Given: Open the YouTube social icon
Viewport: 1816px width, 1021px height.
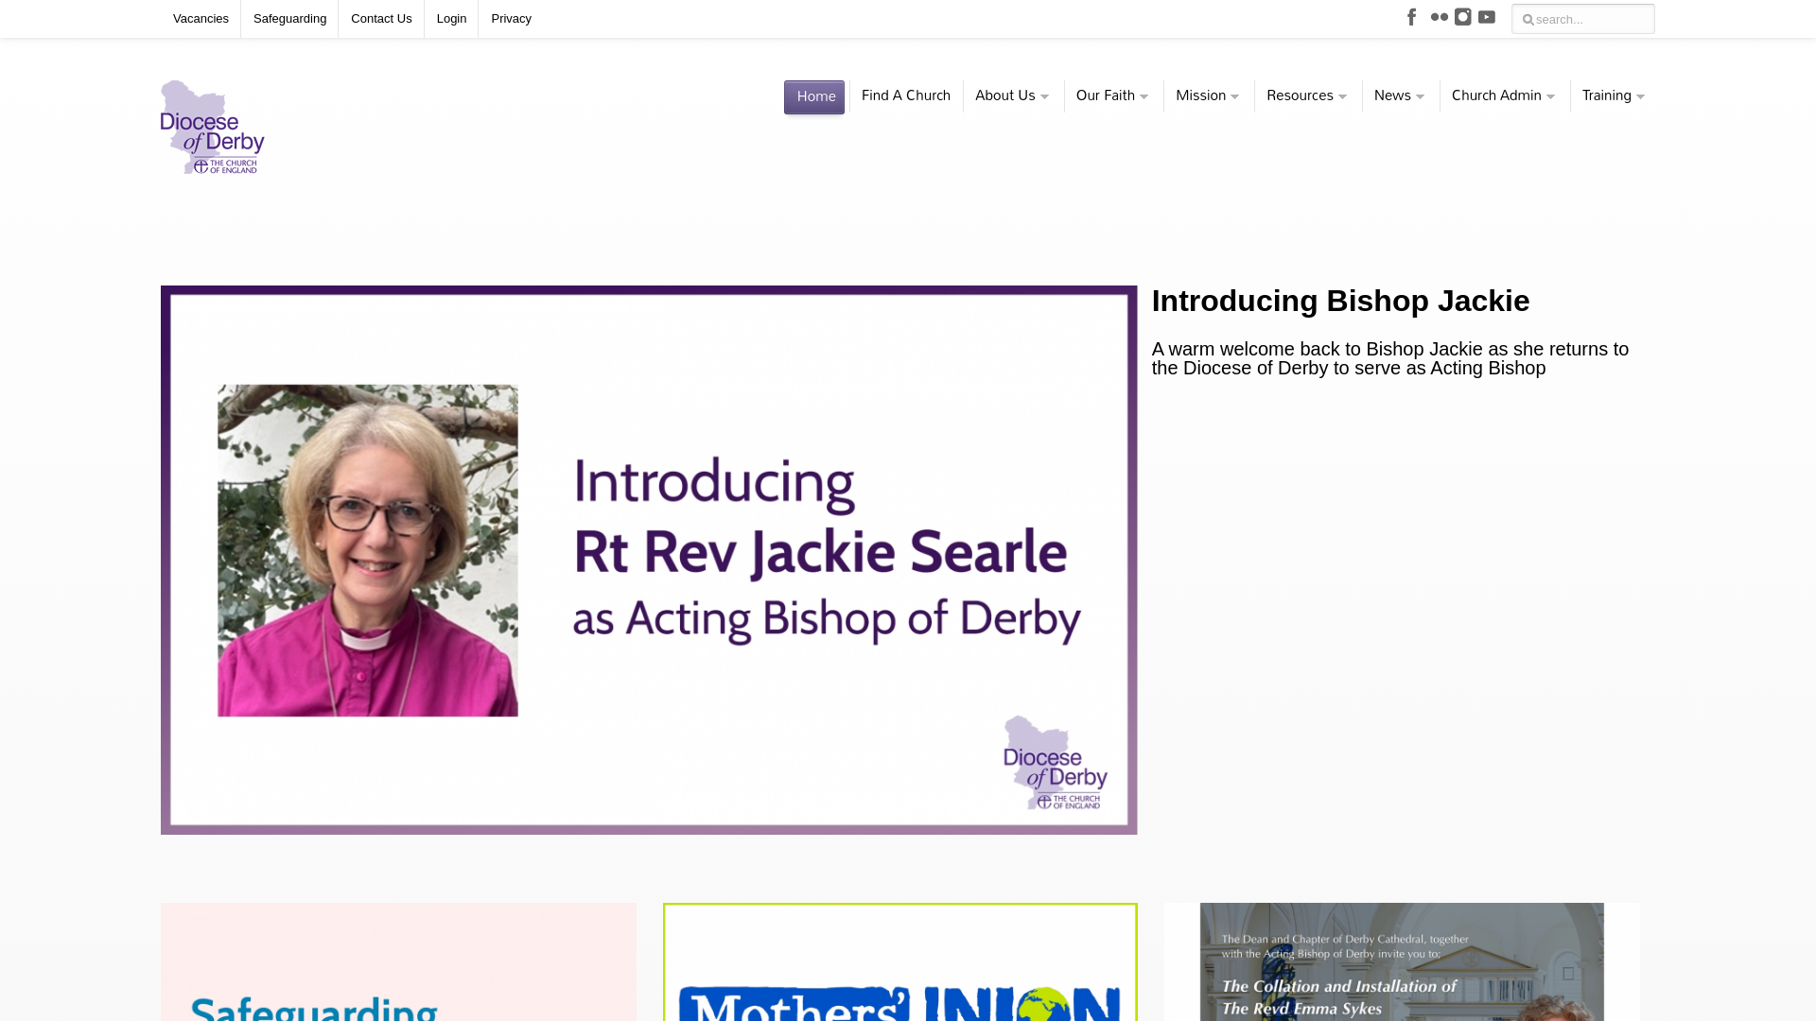Looking at the screenshot, I should click(1487, 17).
